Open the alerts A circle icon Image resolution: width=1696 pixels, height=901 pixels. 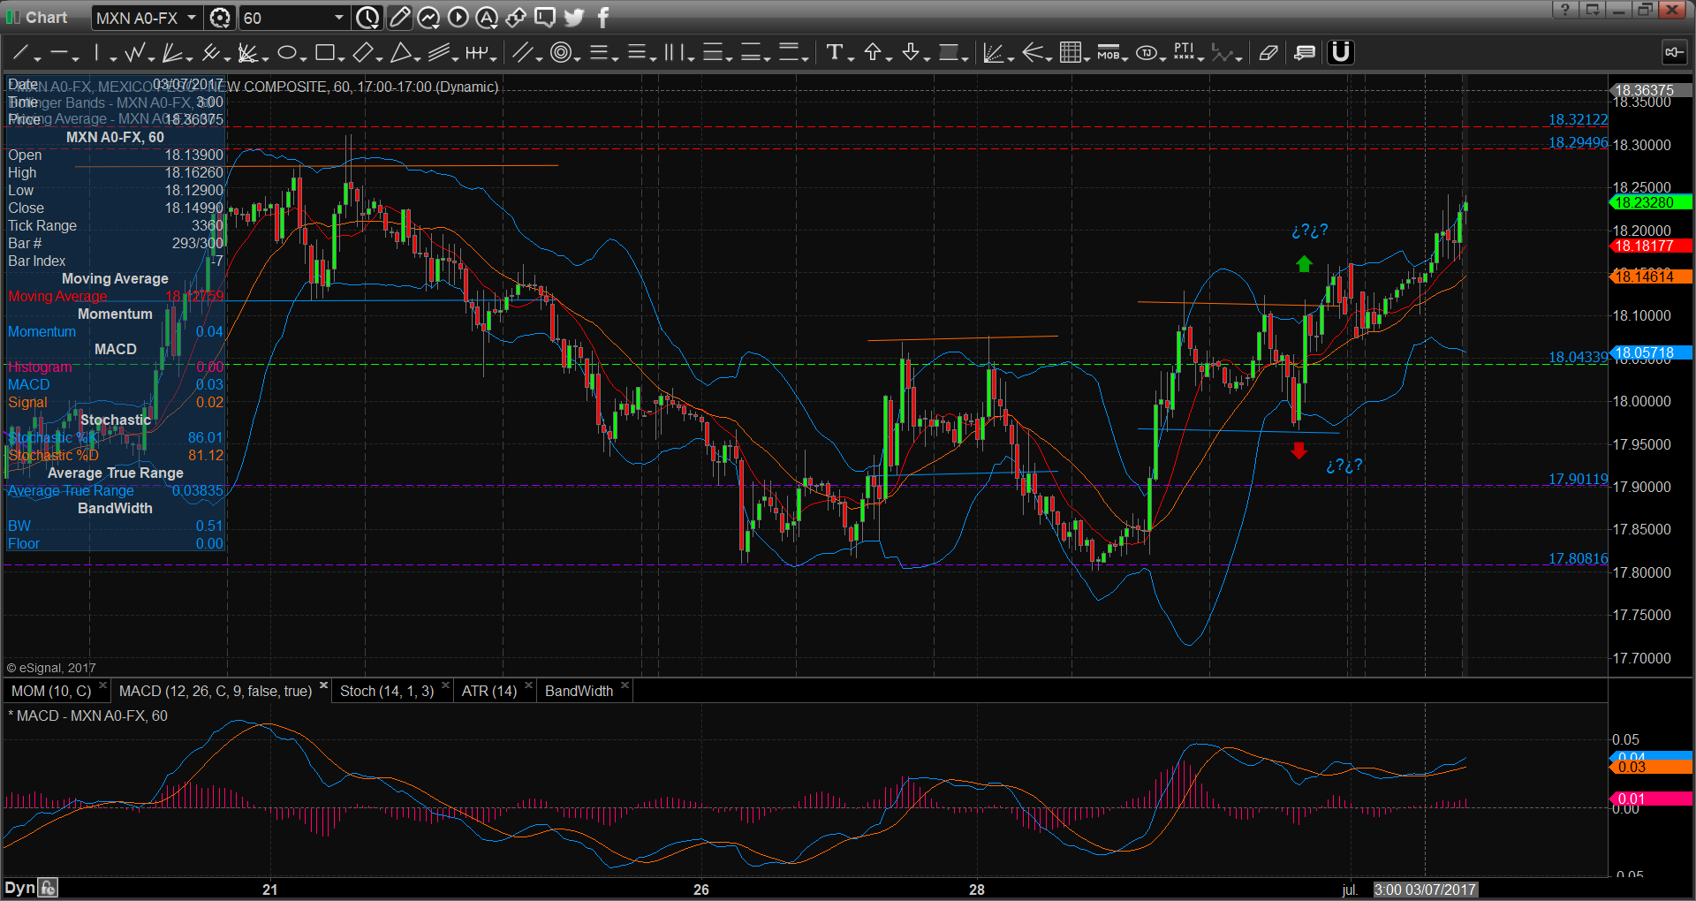tap(487, 18)
